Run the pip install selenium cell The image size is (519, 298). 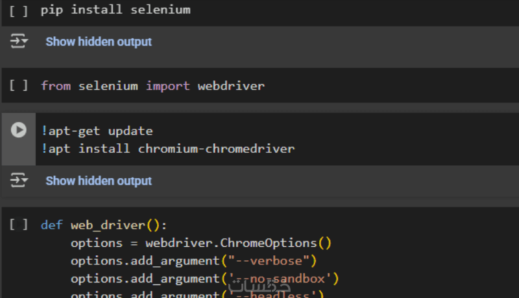coord(19,10)
